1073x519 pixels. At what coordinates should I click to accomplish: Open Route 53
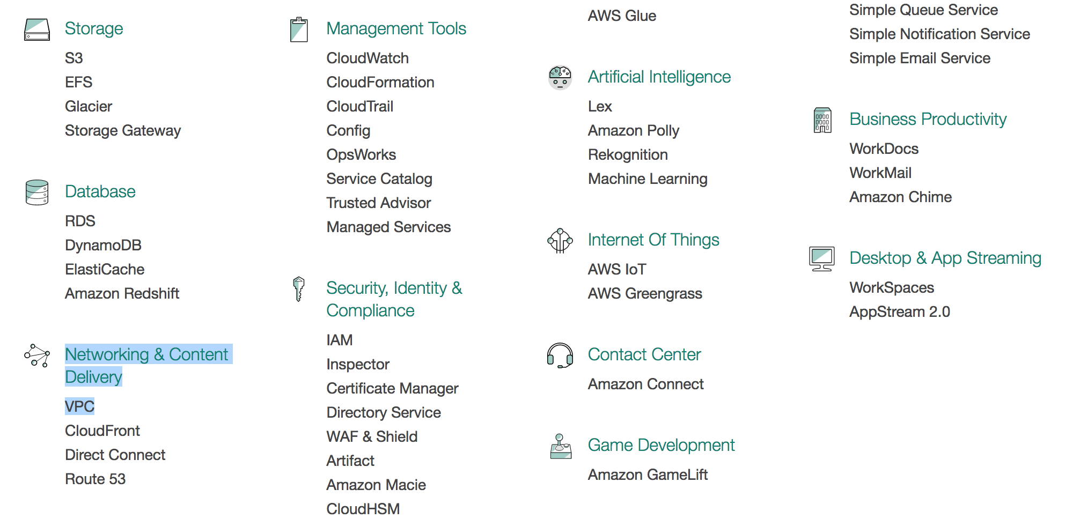pos(95,479)
